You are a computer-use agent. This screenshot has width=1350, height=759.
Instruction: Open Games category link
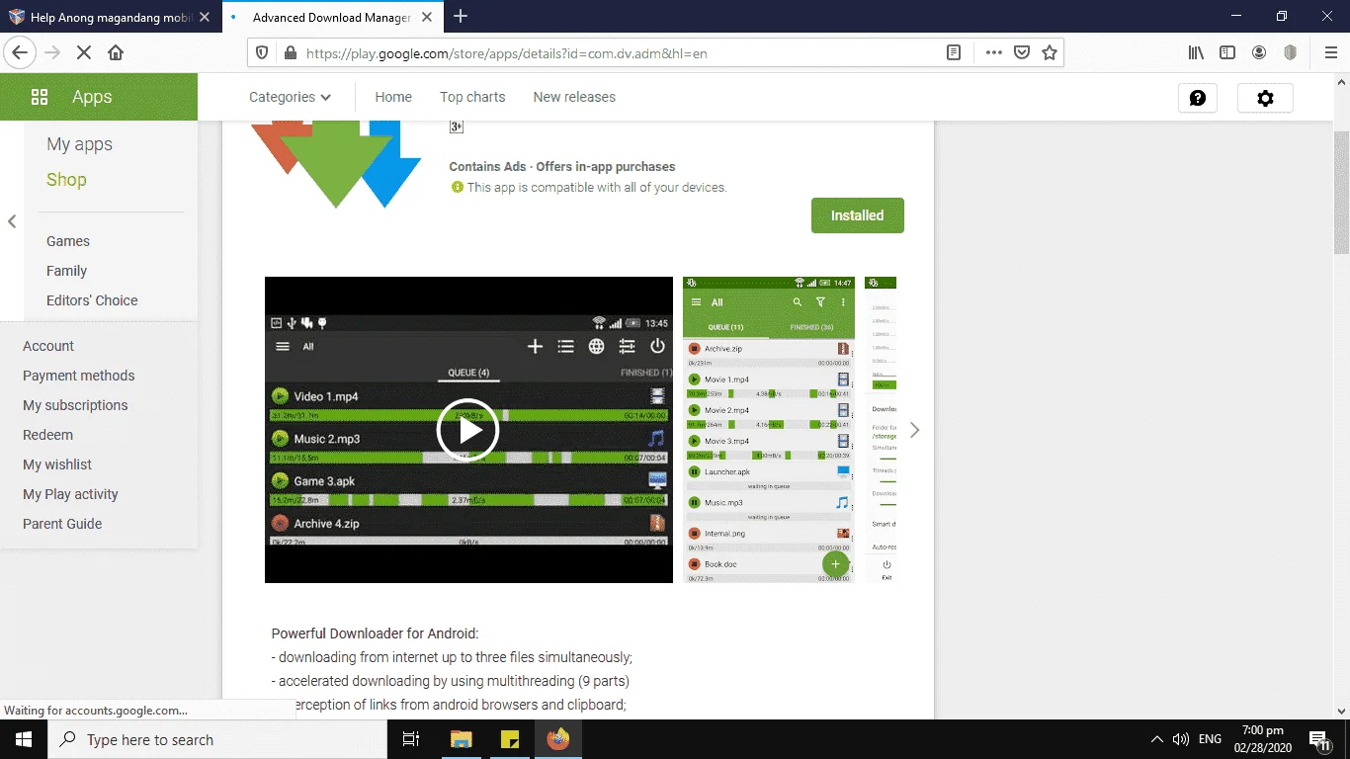point(68,241)
